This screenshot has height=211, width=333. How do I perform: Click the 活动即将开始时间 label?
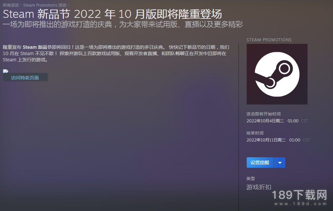pyautogui.click(x=263, y=114)
